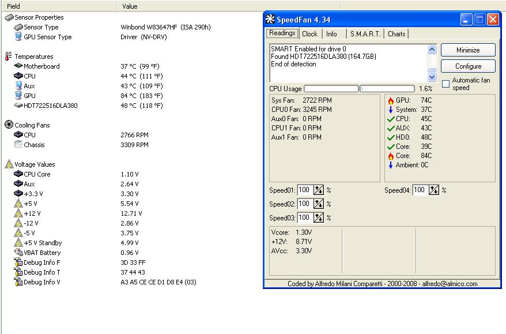The width and height of the screenshot is (506, 334).
Task: Click the VBAT Battery icon
Action: tap(18, 252)
